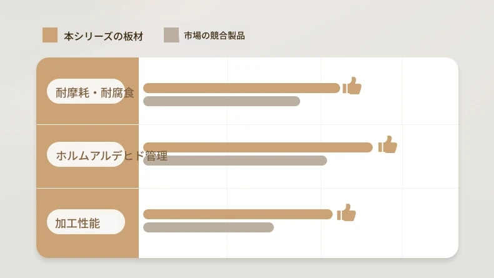Select the 市場の競合製品 legend label

pyautogui.click(x=214, y=36)
